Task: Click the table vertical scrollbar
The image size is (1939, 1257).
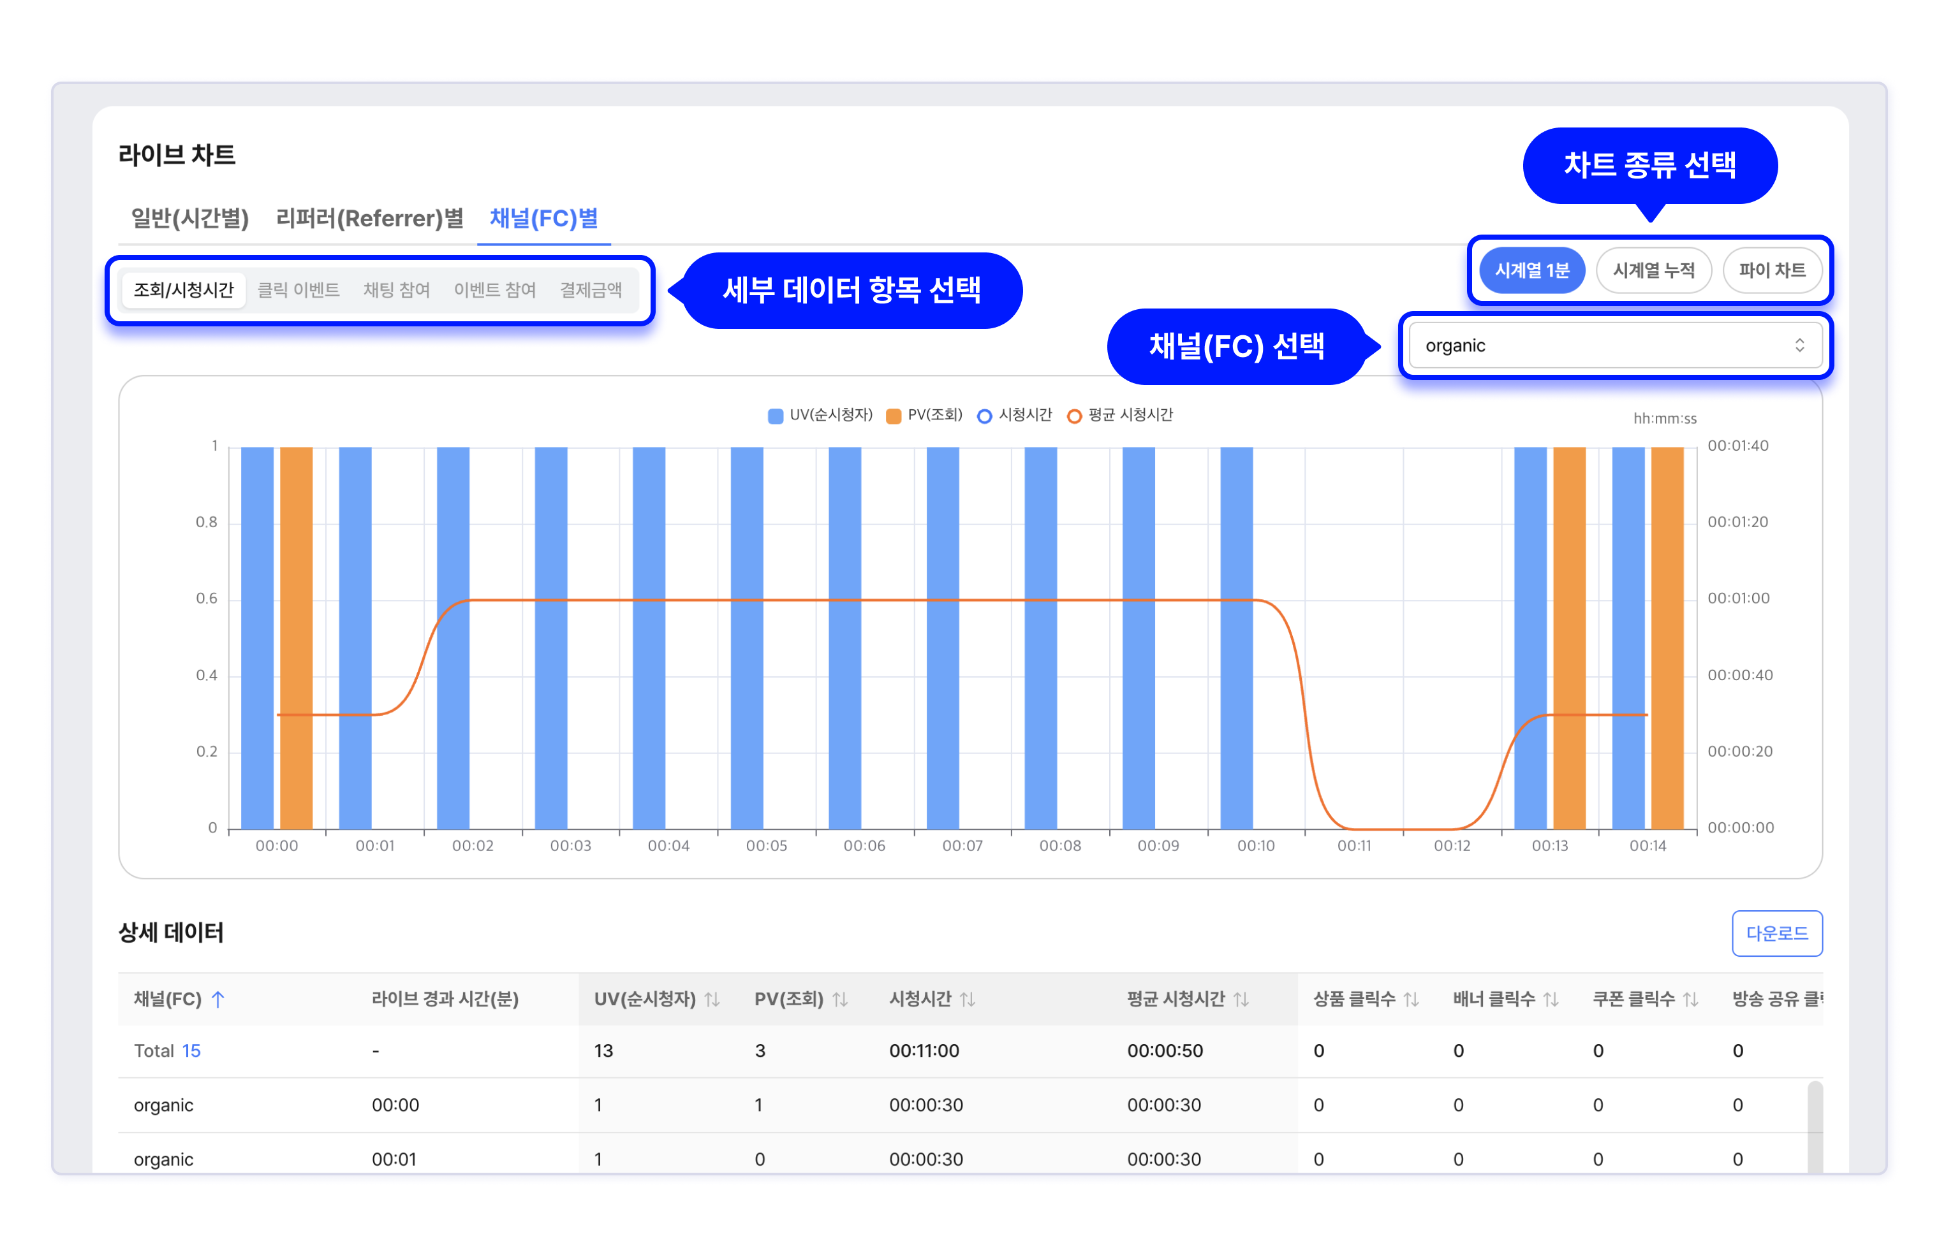Action: 1815,1128
